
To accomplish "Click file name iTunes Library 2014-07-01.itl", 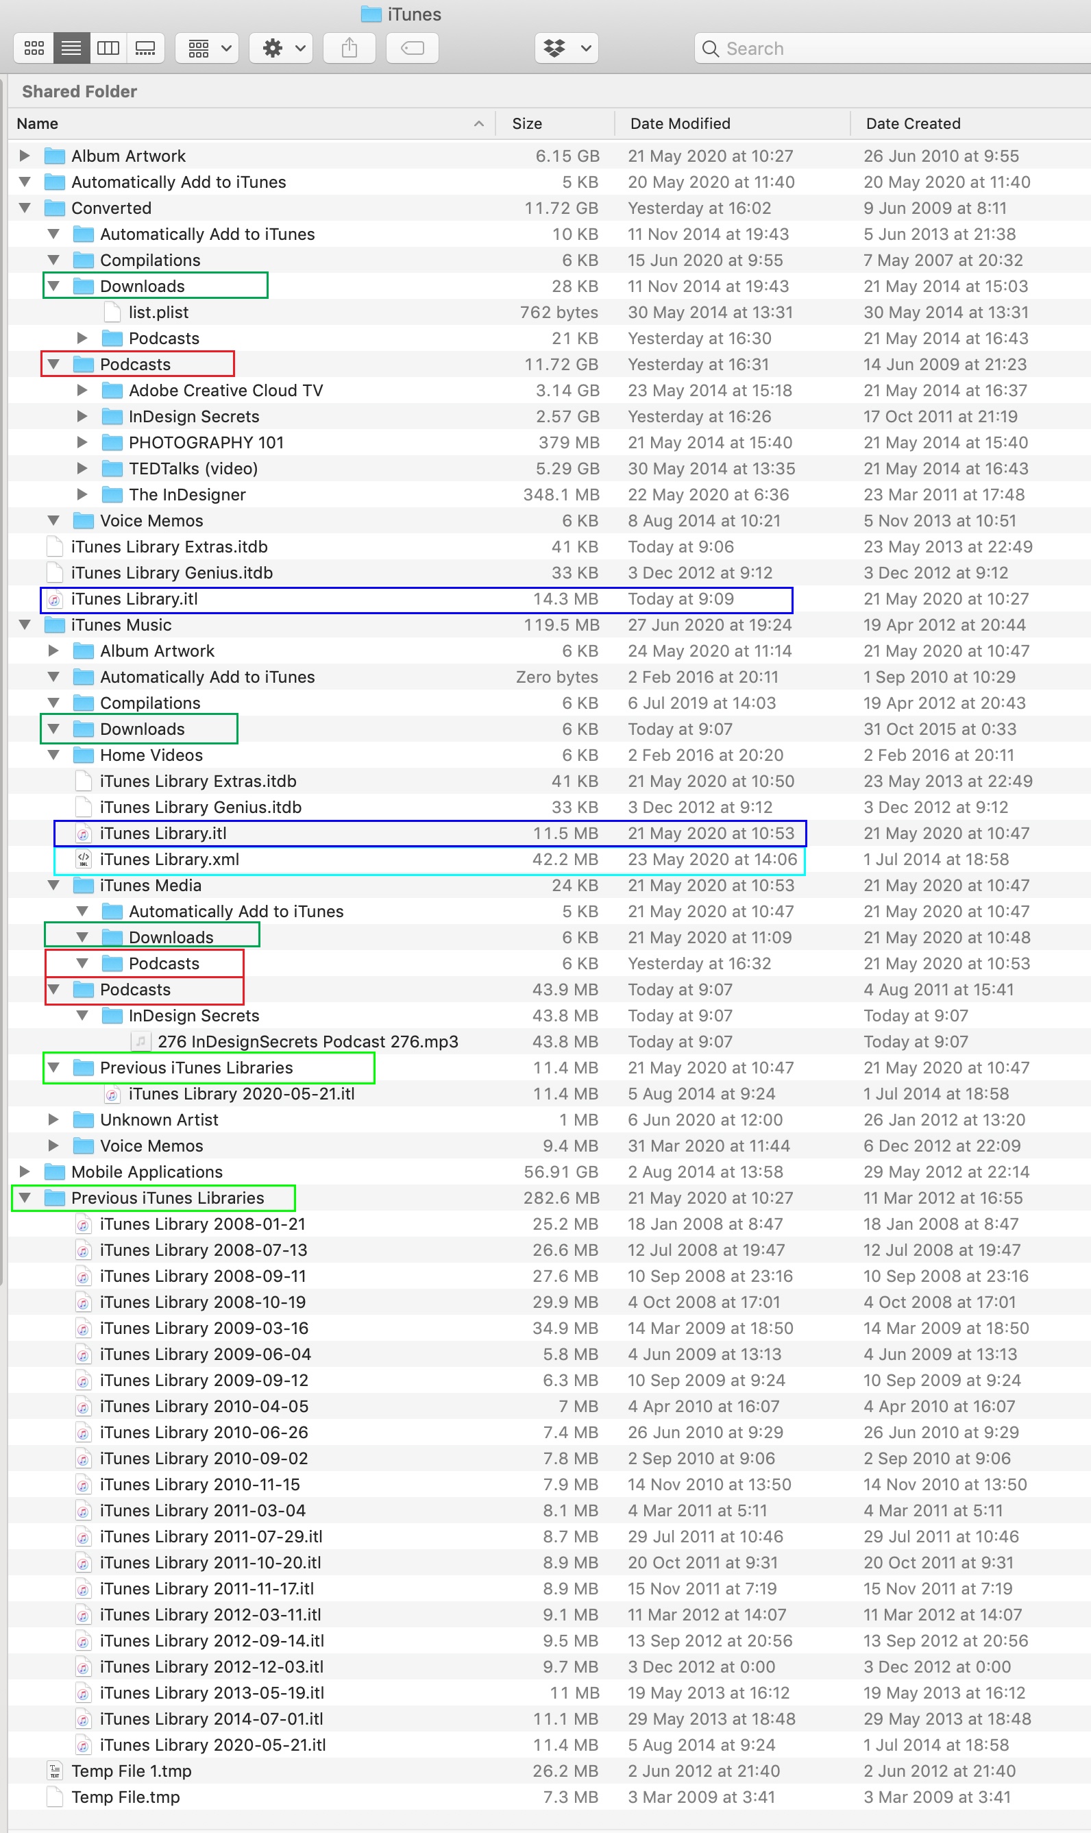I will [x=212, y=1719].
